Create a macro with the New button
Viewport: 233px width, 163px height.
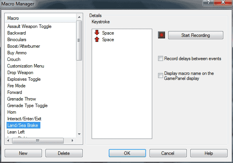(x=23, y=153)
